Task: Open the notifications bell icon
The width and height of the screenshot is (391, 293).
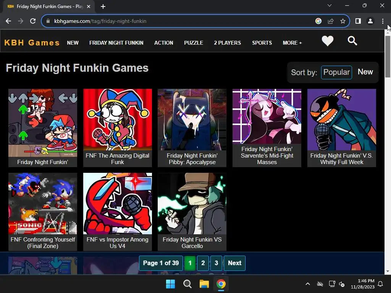Action: (381, 284)
